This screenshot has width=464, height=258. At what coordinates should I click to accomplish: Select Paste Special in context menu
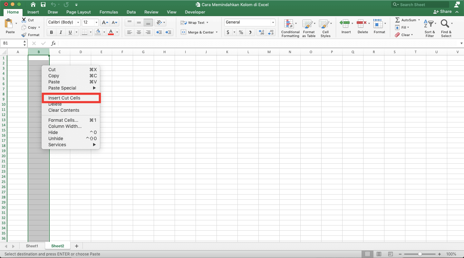71,88
